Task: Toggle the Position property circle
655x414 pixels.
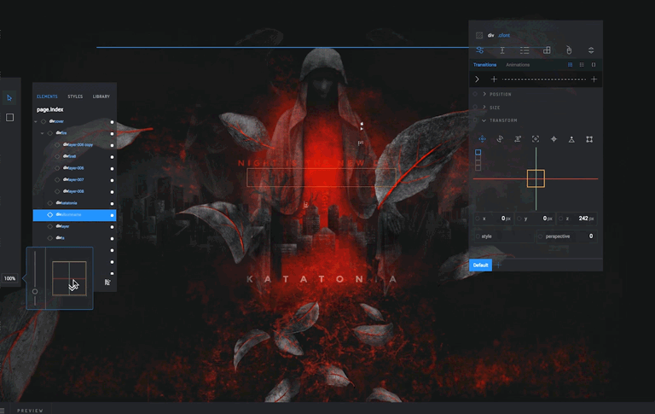Action: 475,94
